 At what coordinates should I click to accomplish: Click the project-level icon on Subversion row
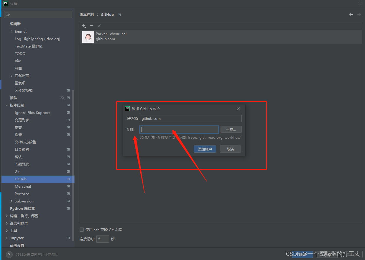(x=68, y=201)
